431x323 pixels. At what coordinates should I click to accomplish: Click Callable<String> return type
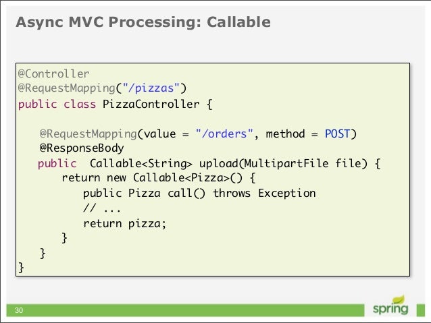[x=141, y=164]
